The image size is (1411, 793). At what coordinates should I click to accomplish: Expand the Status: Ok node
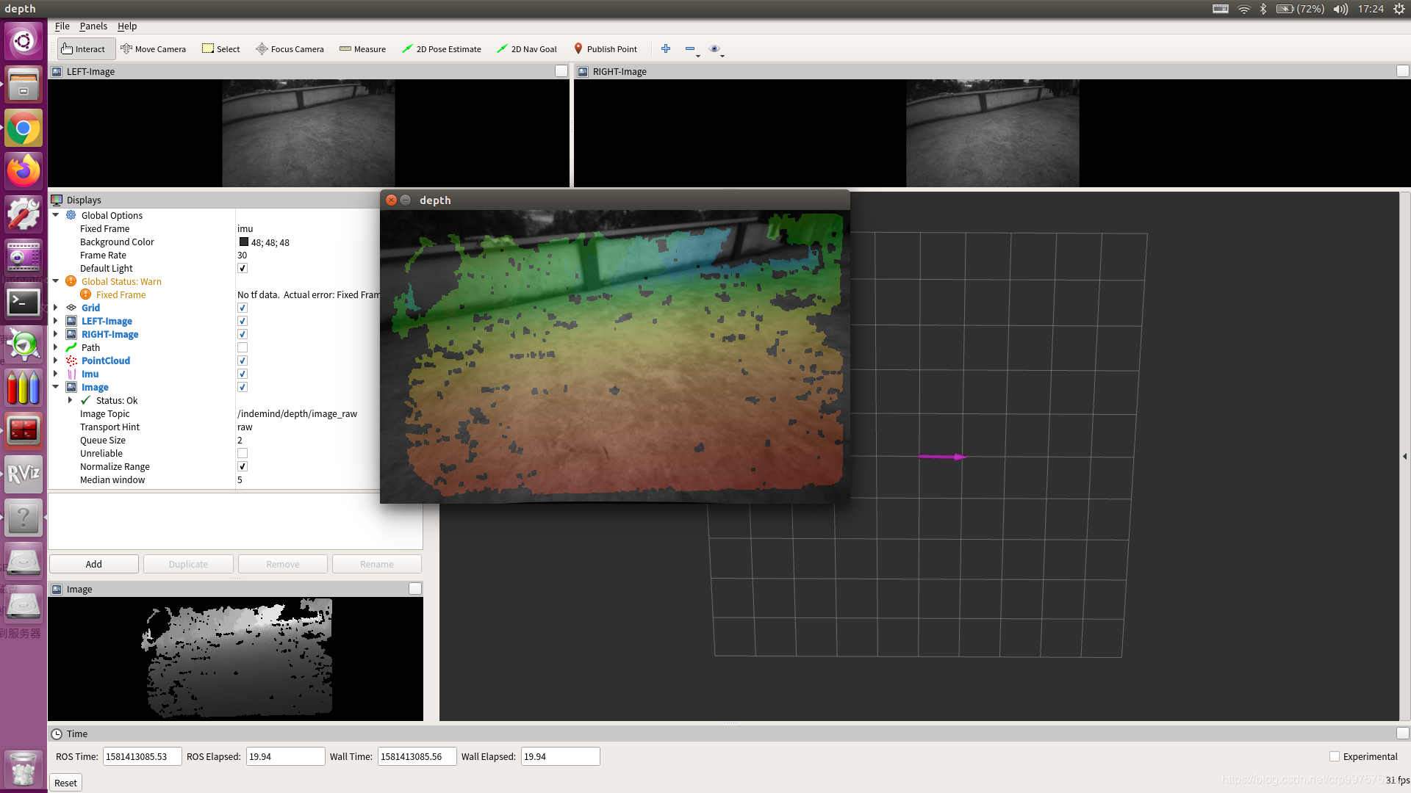(x=71, y=400)
